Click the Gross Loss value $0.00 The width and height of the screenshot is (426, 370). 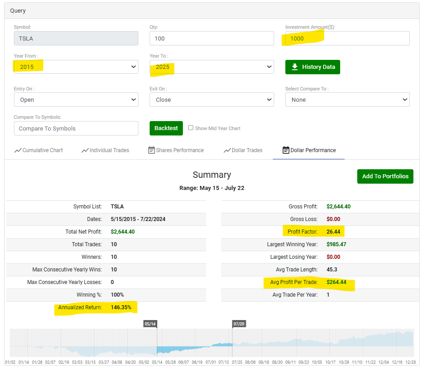[333, 219]
